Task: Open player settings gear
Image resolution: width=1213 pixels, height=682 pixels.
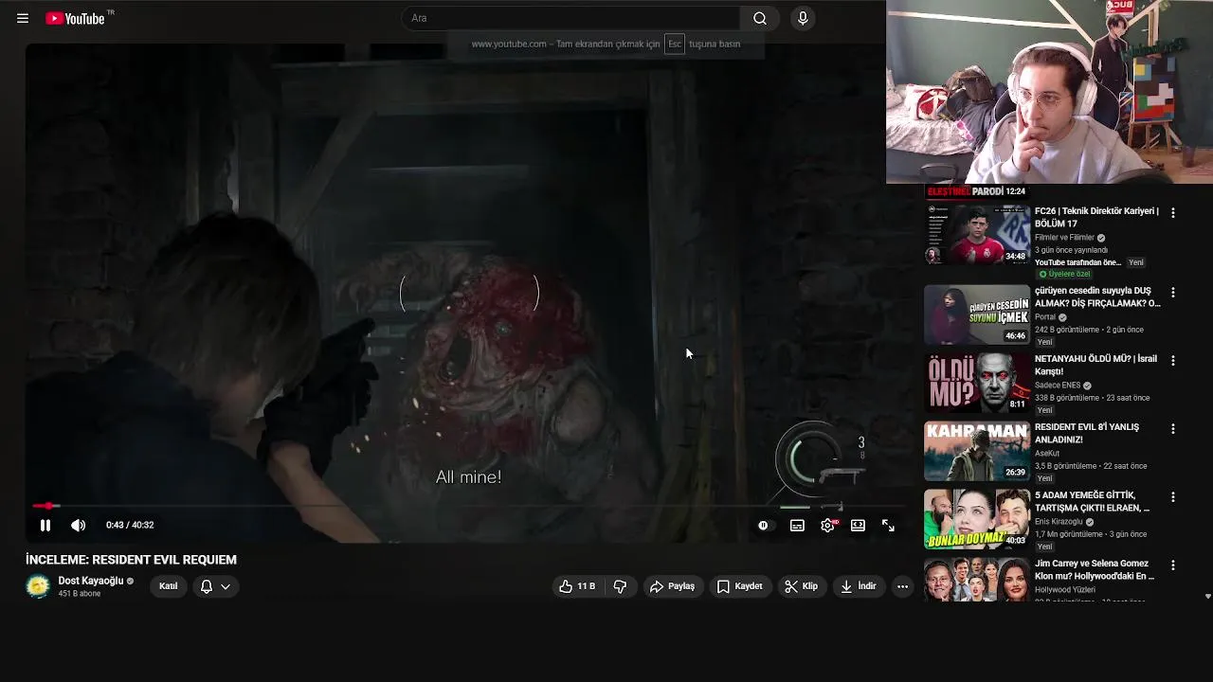Action: pos(828,525)
